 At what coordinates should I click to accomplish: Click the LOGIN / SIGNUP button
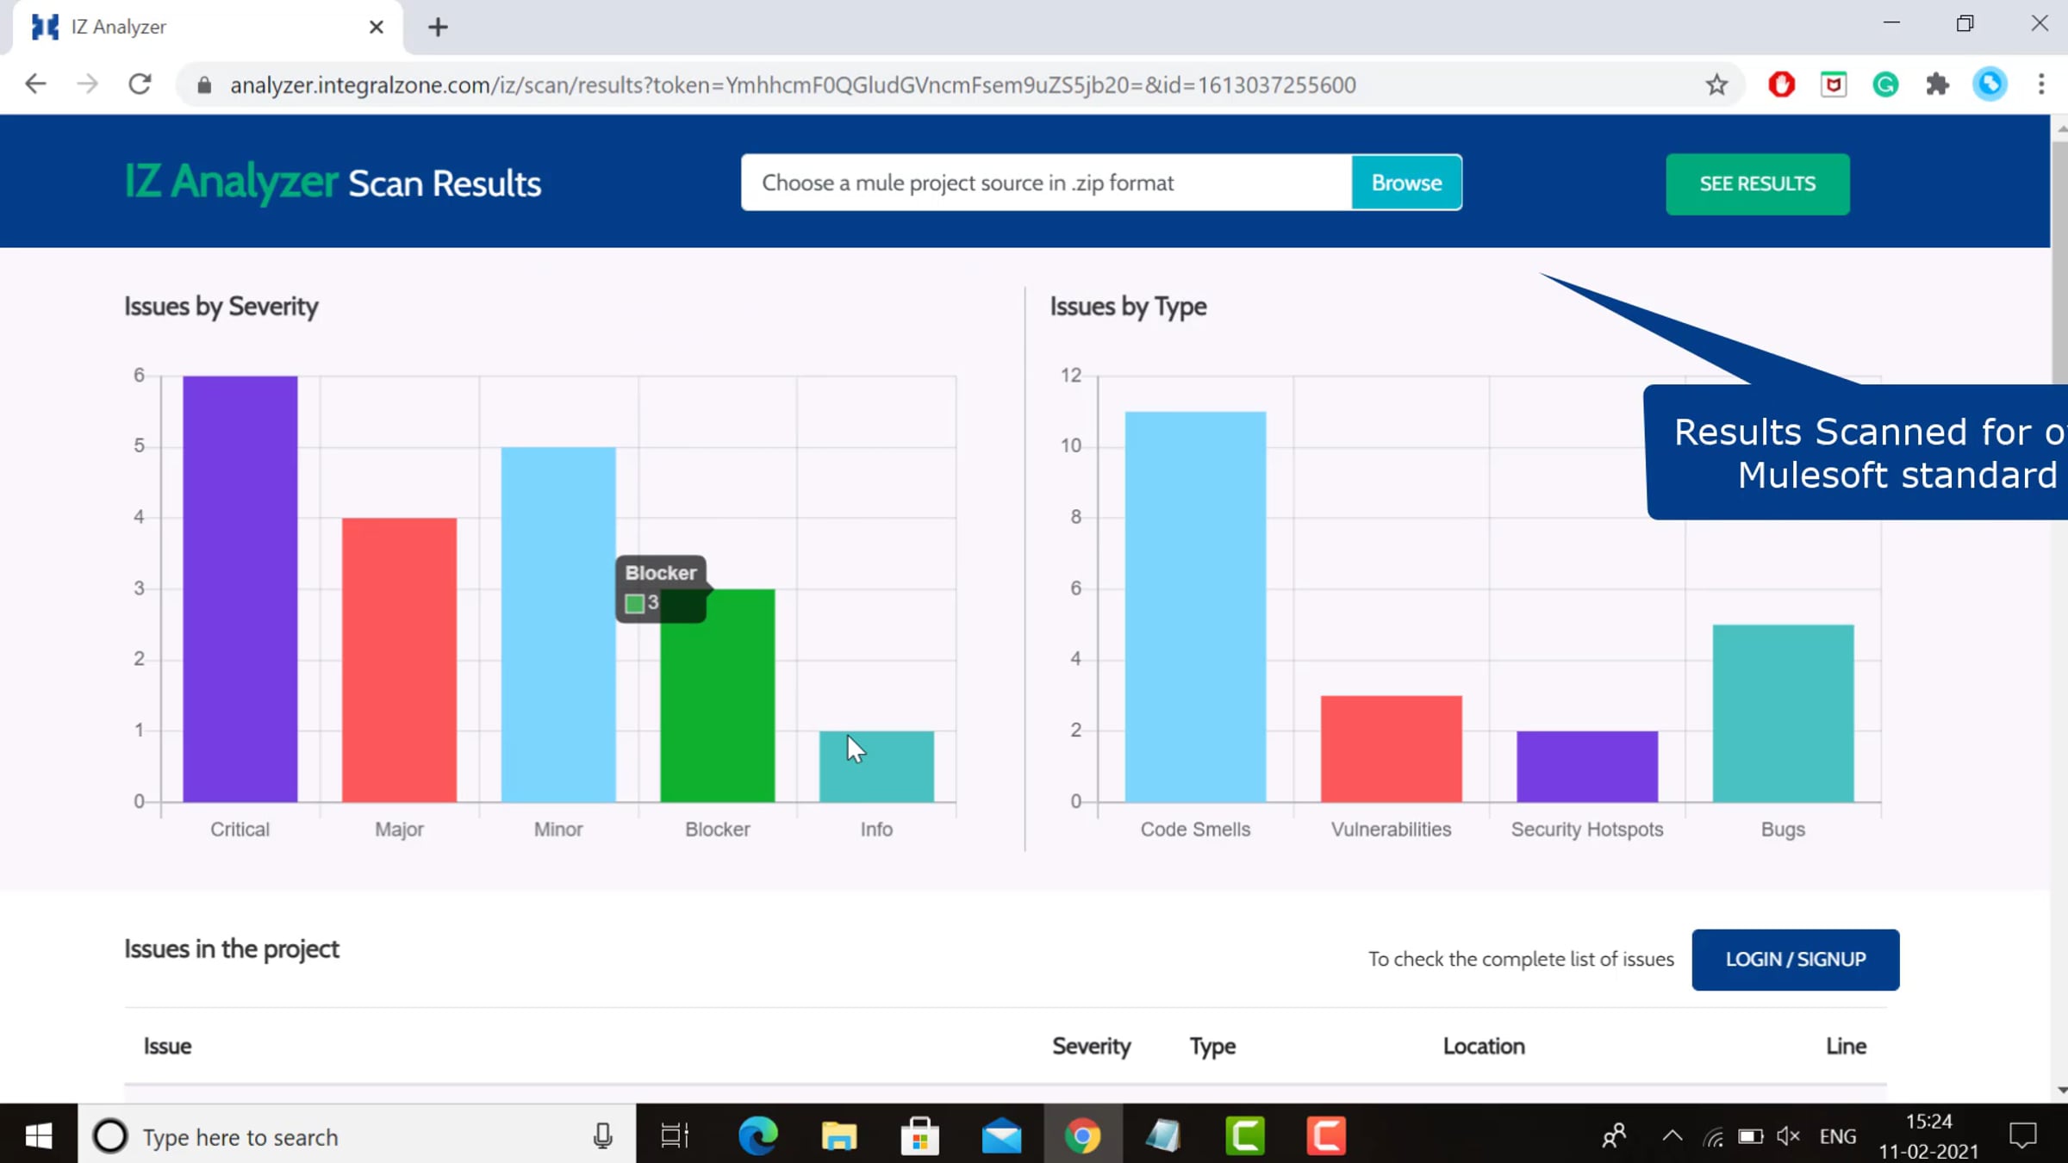[1795, 959]
